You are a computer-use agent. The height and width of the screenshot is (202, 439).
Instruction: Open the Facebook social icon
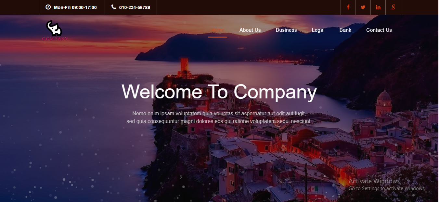[348, 7]
